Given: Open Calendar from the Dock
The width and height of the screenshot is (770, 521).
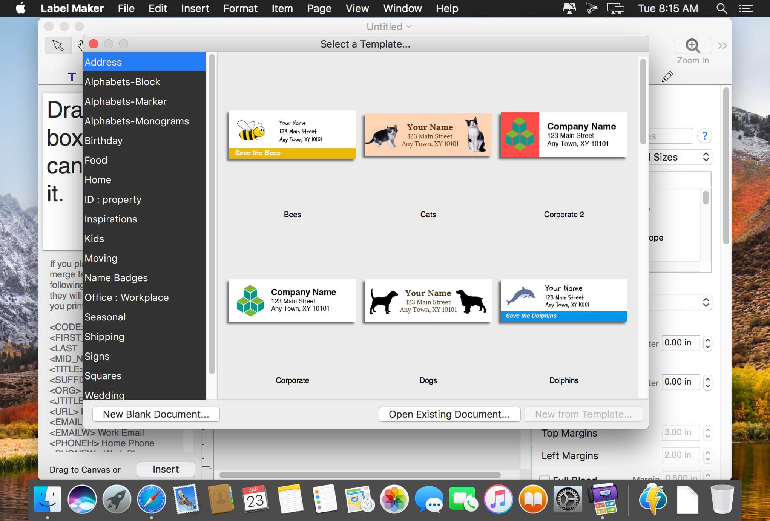Looking at the screenshot, I should point(255,499).
